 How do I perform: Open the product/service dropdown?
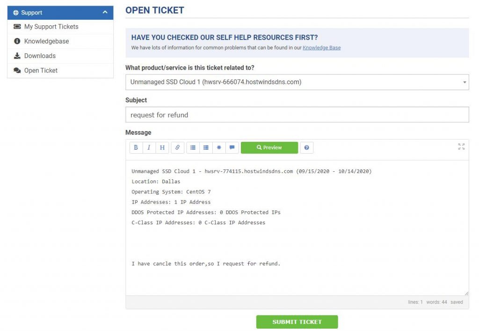(x=297, y=82)
